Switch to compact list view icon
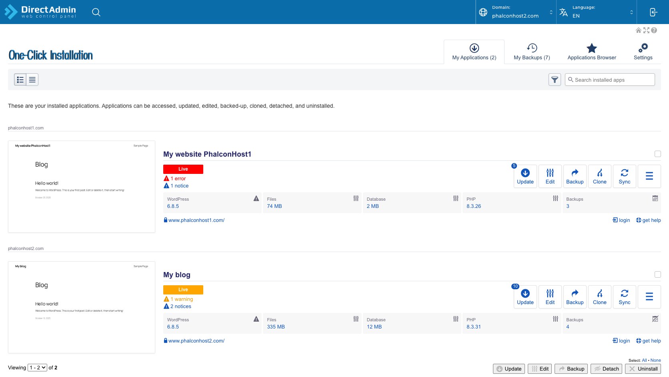This screenshot has height=377, width=669. 32,80
